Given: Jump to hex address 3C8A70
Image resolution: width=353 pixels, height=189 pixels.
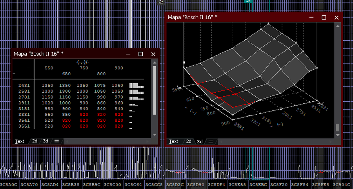Looking at the screenshot, I should point(29,185).
